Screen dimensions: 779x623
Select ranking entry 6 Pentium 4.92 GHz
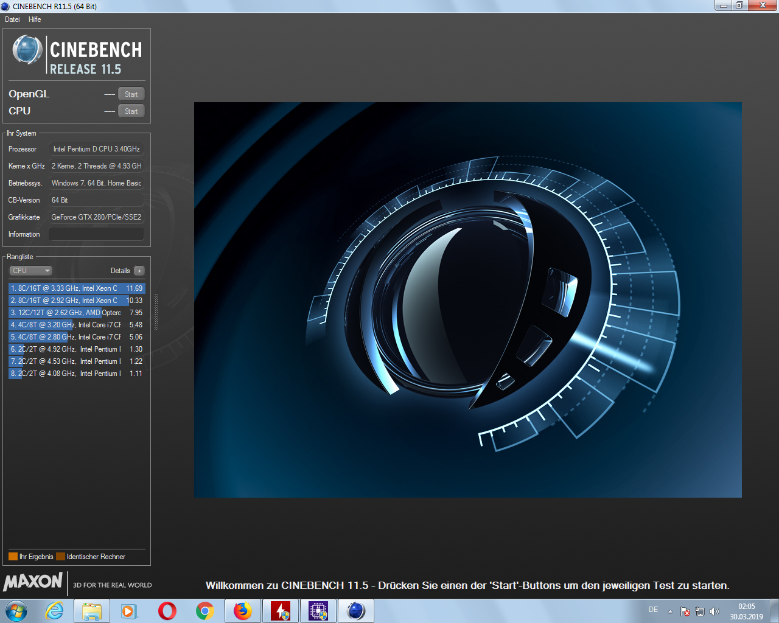[77, 349]
